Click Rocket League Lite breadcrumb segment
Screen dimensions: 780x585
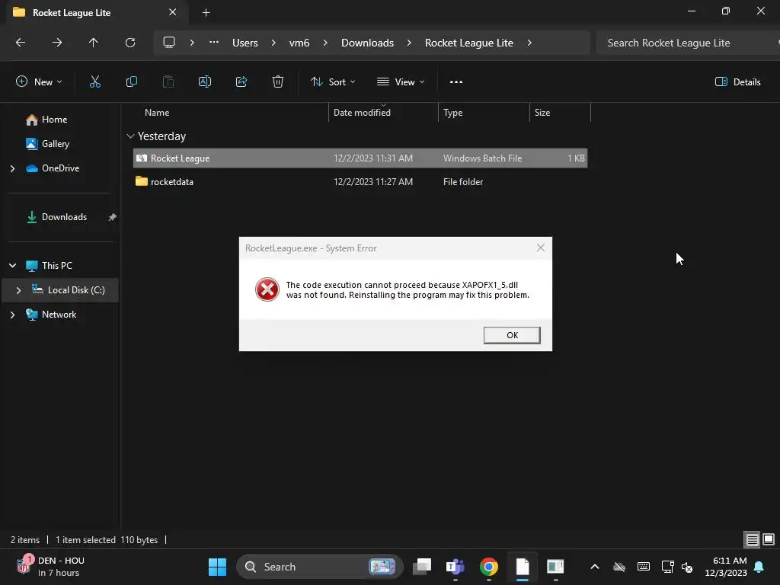click(x=468, y=43)
